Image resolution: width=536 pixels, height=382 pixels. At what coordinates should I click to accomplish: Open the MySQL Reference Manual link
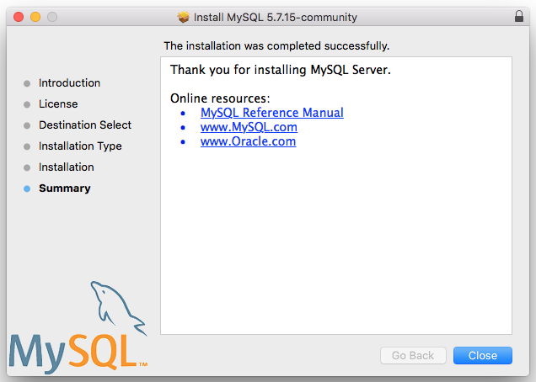point(271,113)
